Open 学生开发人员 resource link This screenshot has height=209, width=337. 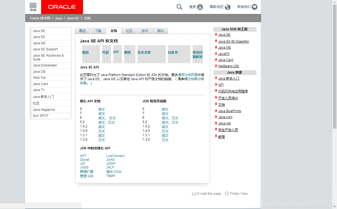coord(228,130)
